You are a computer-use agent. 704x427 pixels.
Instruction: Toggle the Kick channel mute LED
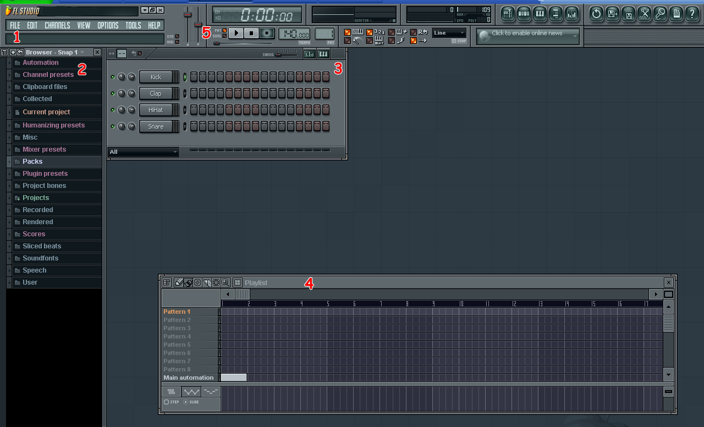pos(113,77)
